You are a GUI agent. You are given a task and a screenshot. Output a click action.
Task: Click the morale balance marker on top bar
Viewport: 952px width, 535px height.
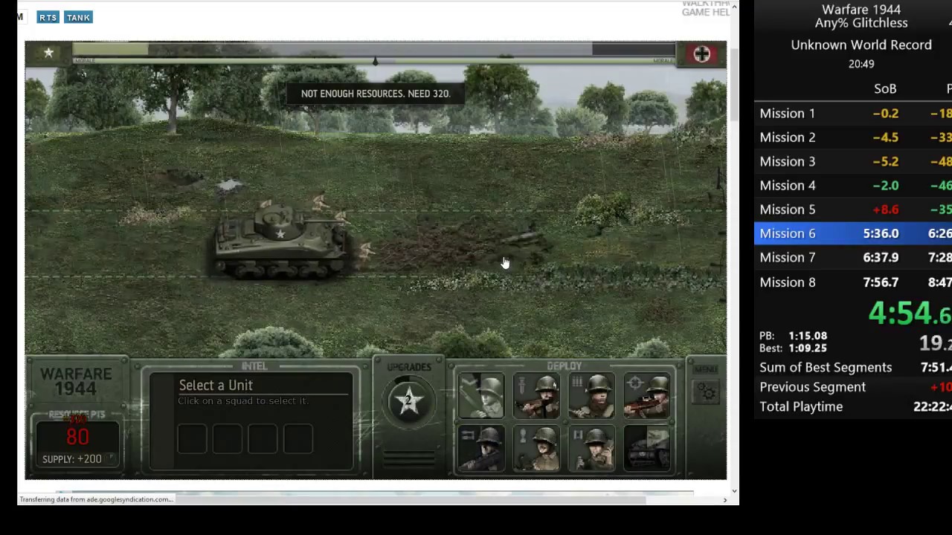375,62
